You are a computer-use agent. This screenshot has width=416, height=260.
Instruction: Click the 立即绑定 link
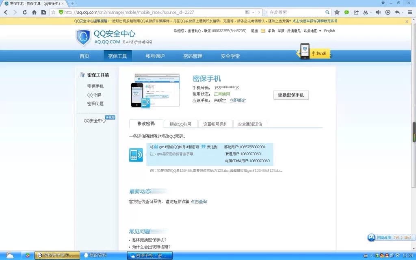(237, 101)
